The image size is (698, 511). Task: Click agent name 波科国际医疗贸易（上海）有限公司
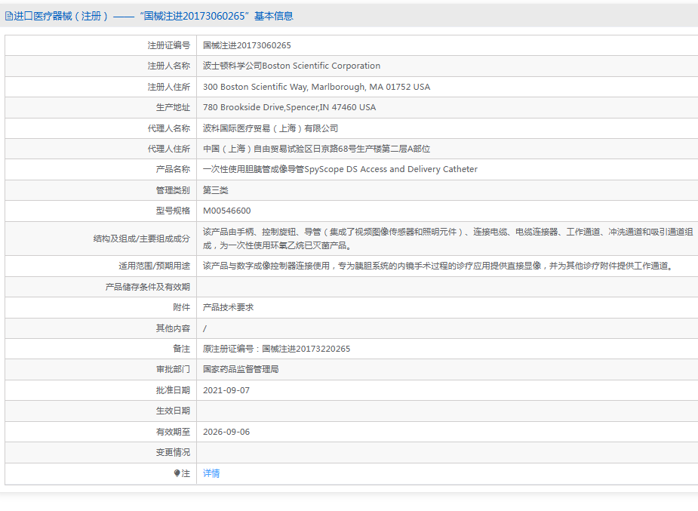coord(270,128)
